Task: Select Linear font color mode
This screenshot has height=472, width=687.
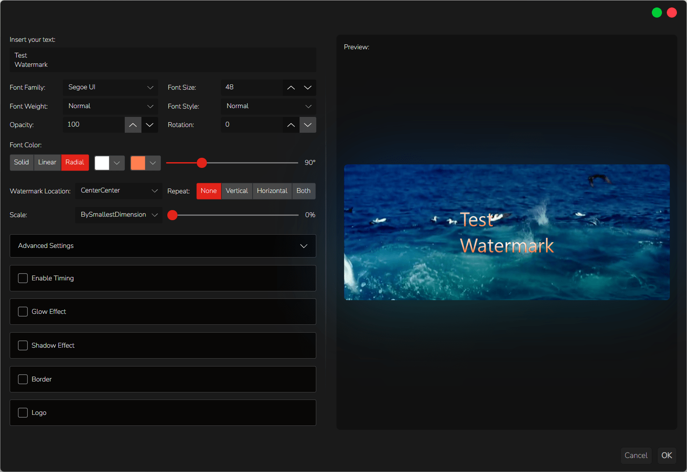Action: pyautogui.click(x=47, y=162)
